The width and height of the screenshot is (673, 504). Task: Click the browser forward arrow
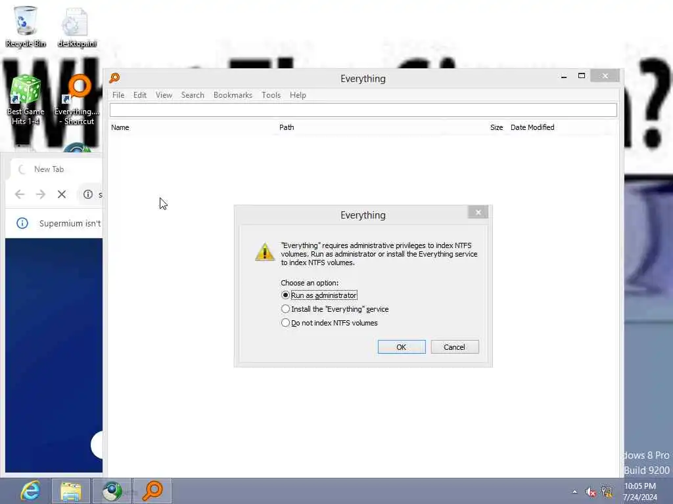click(x=41, y=194)
